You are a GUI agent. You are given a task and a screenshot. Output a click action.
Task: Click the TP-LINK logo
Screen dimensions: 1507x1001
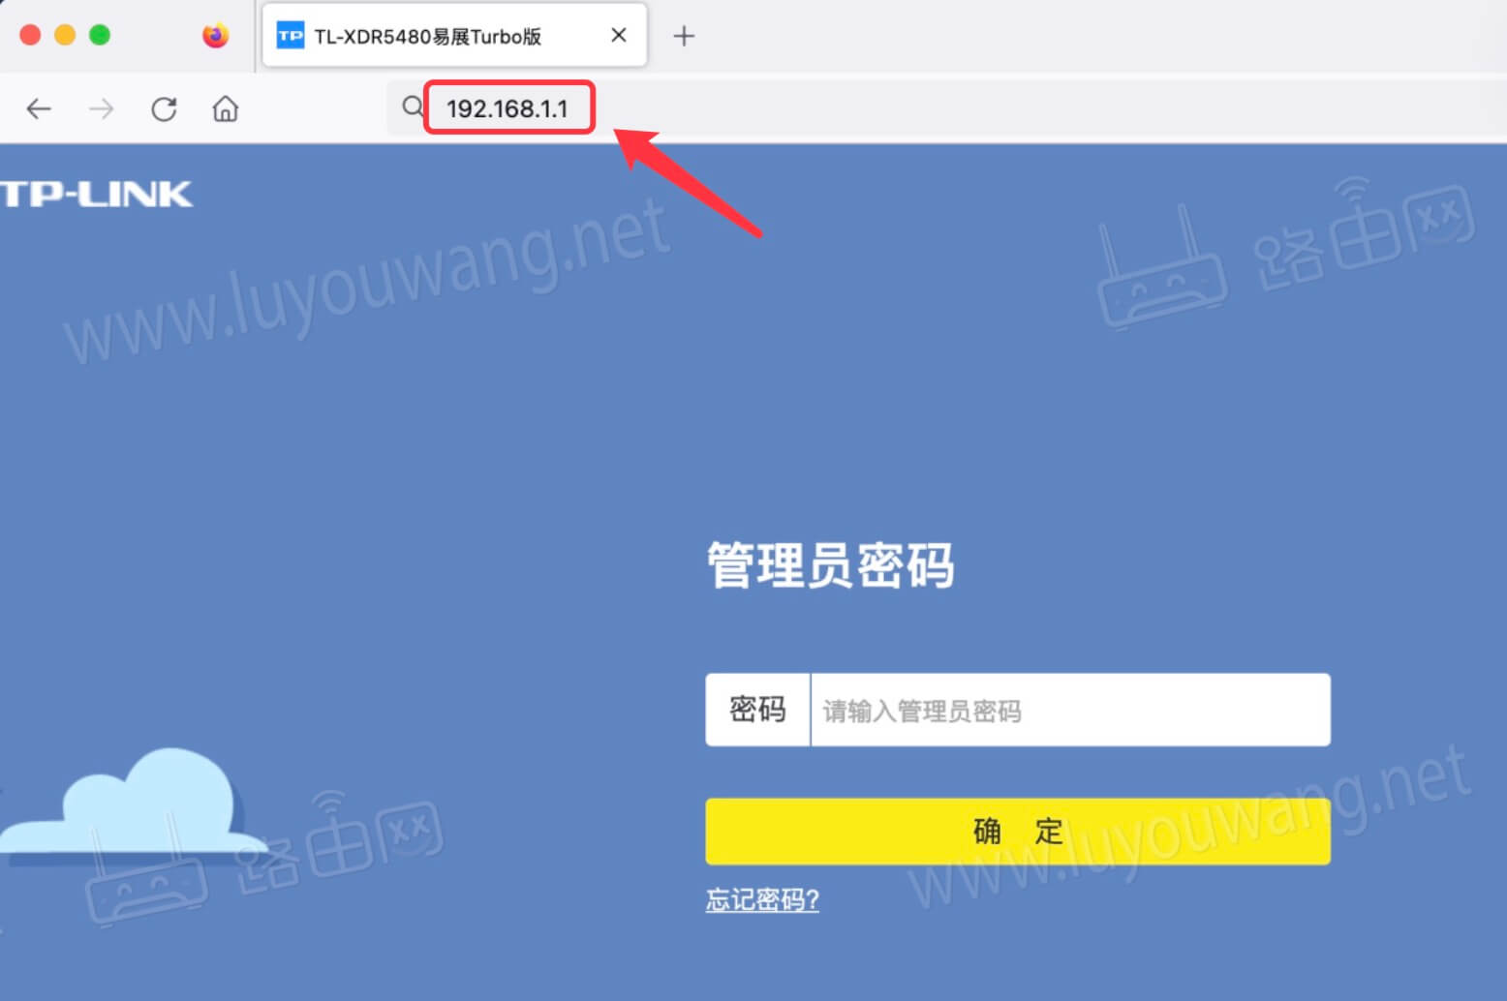(97, 194)
